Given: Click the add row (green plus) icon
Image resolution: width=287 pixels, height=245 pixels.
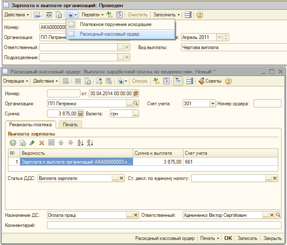Looking at the screenshot, I should coord(13,143).
